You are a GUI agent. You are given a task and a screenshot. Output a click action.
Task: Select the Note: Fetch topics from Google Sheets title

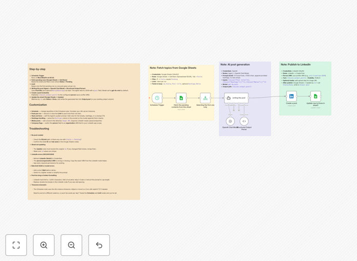tap(173, 68)
